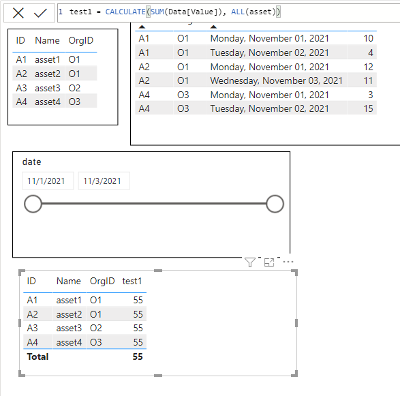Click the date slider track
The image size is (400, 396).
tap(154, 204)
